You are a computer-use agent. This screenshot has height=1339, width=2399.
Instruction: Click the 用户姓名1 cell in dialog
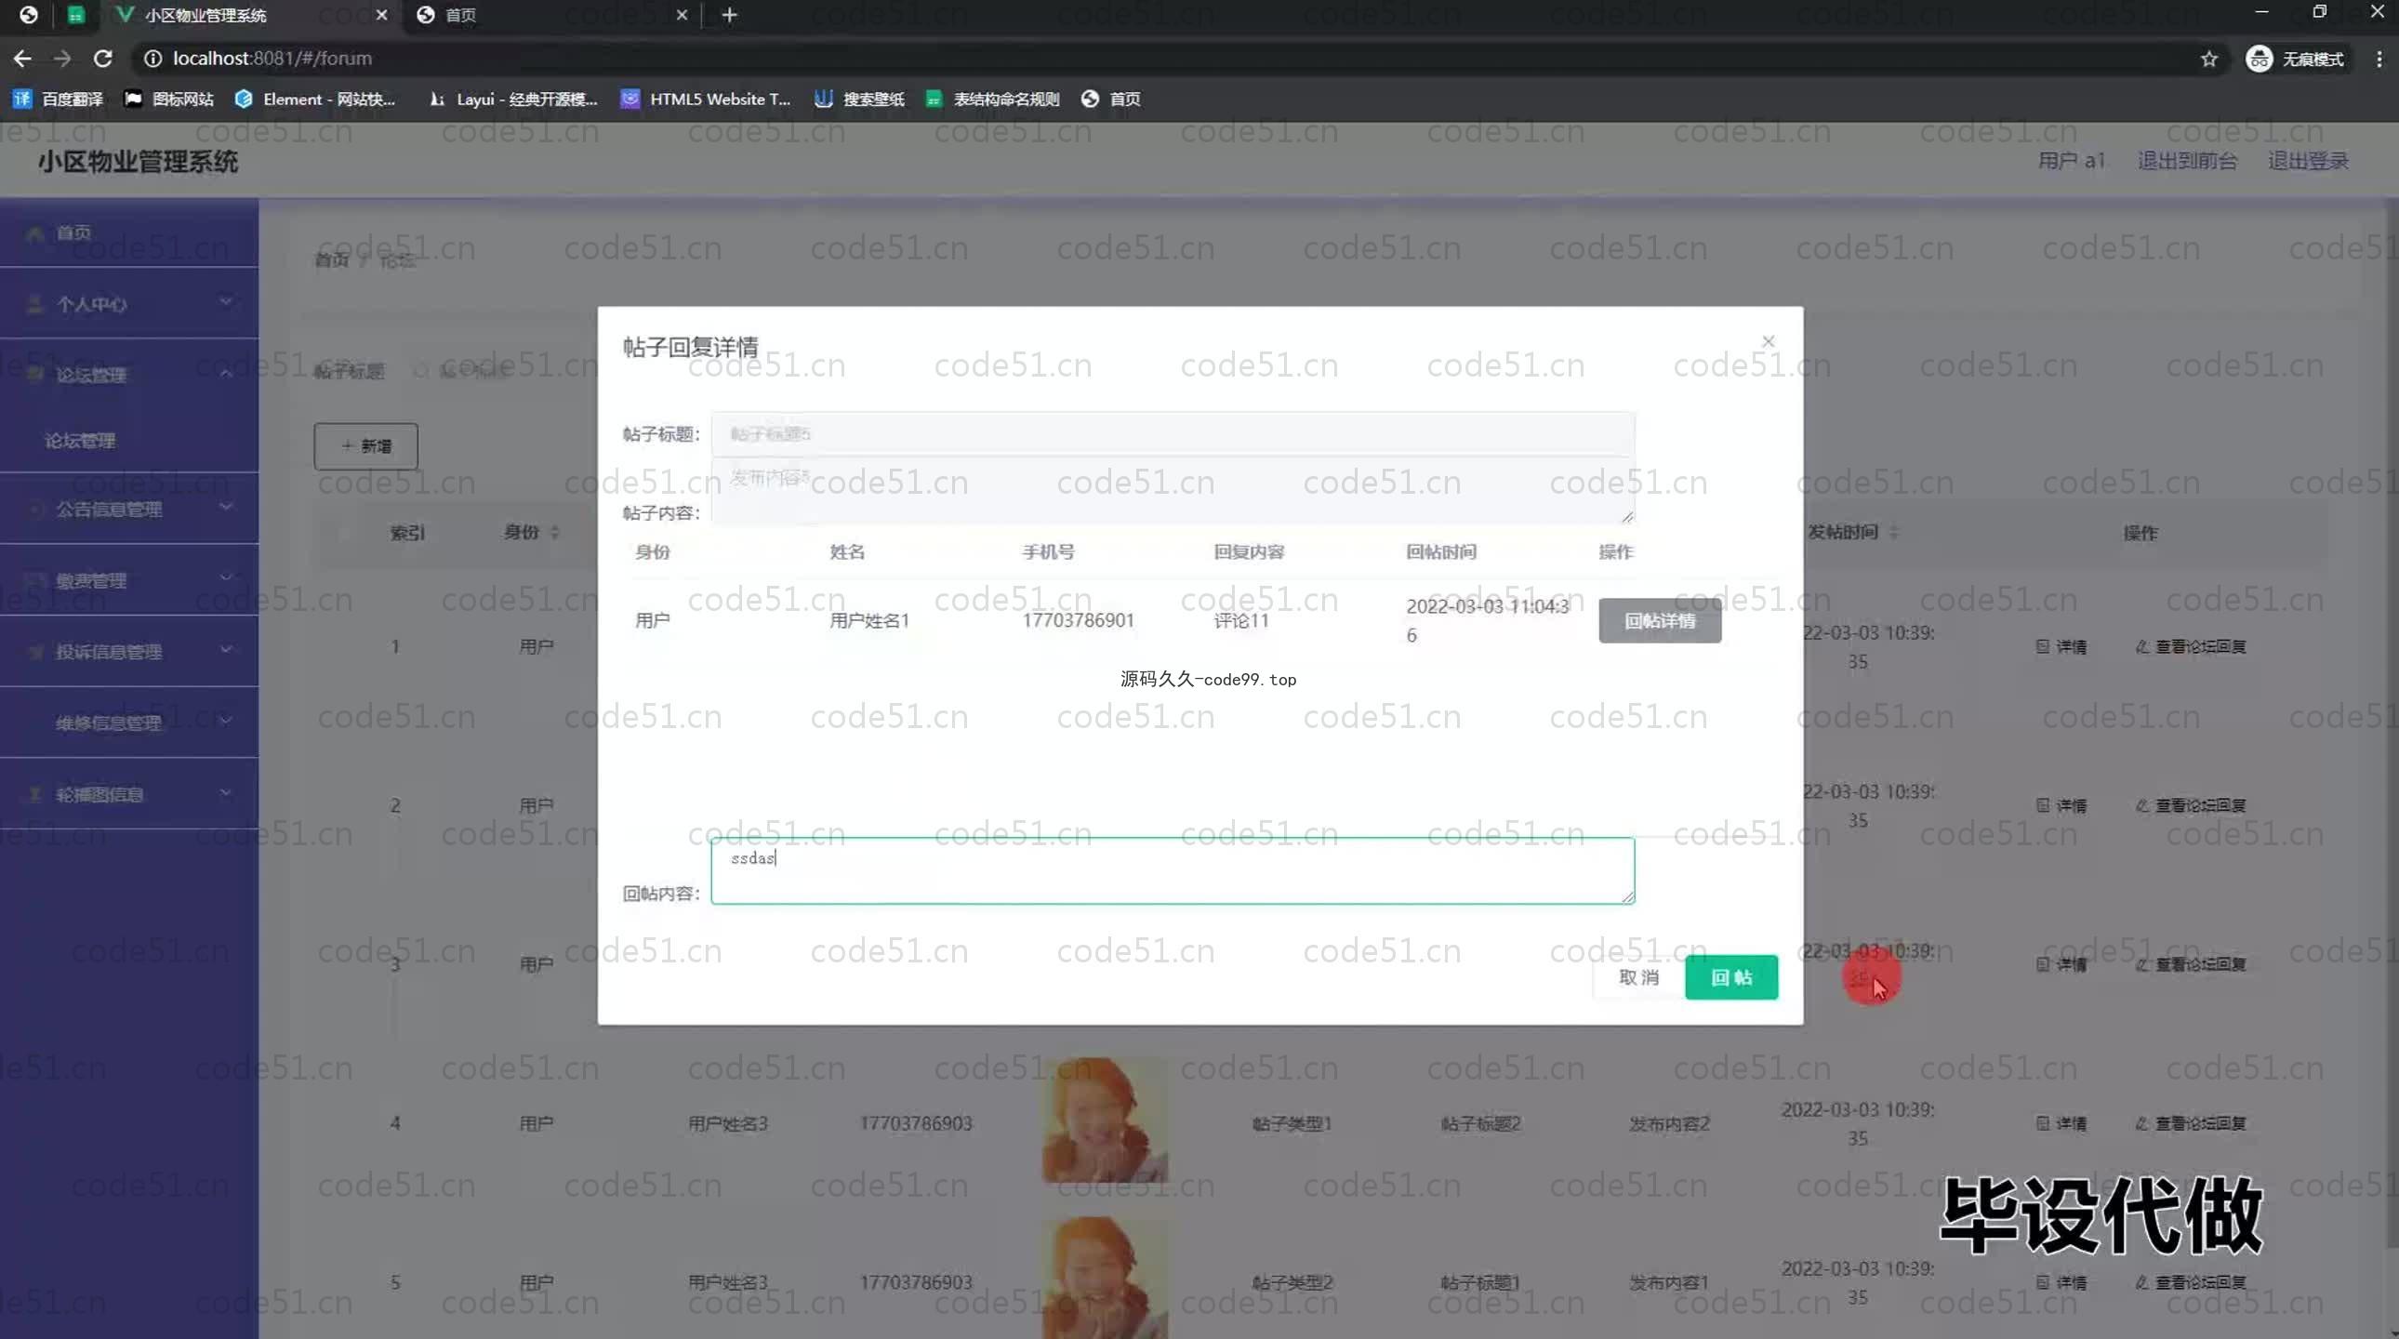868,620
